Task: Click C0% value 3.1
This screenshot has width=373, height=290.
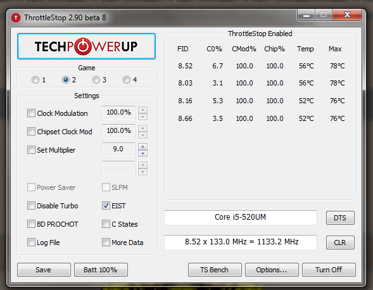Action: [218, 83]
